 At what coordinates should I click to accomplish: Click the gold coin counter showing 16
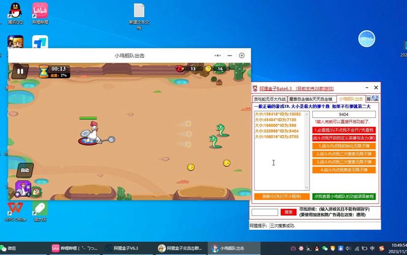(216, 69)
